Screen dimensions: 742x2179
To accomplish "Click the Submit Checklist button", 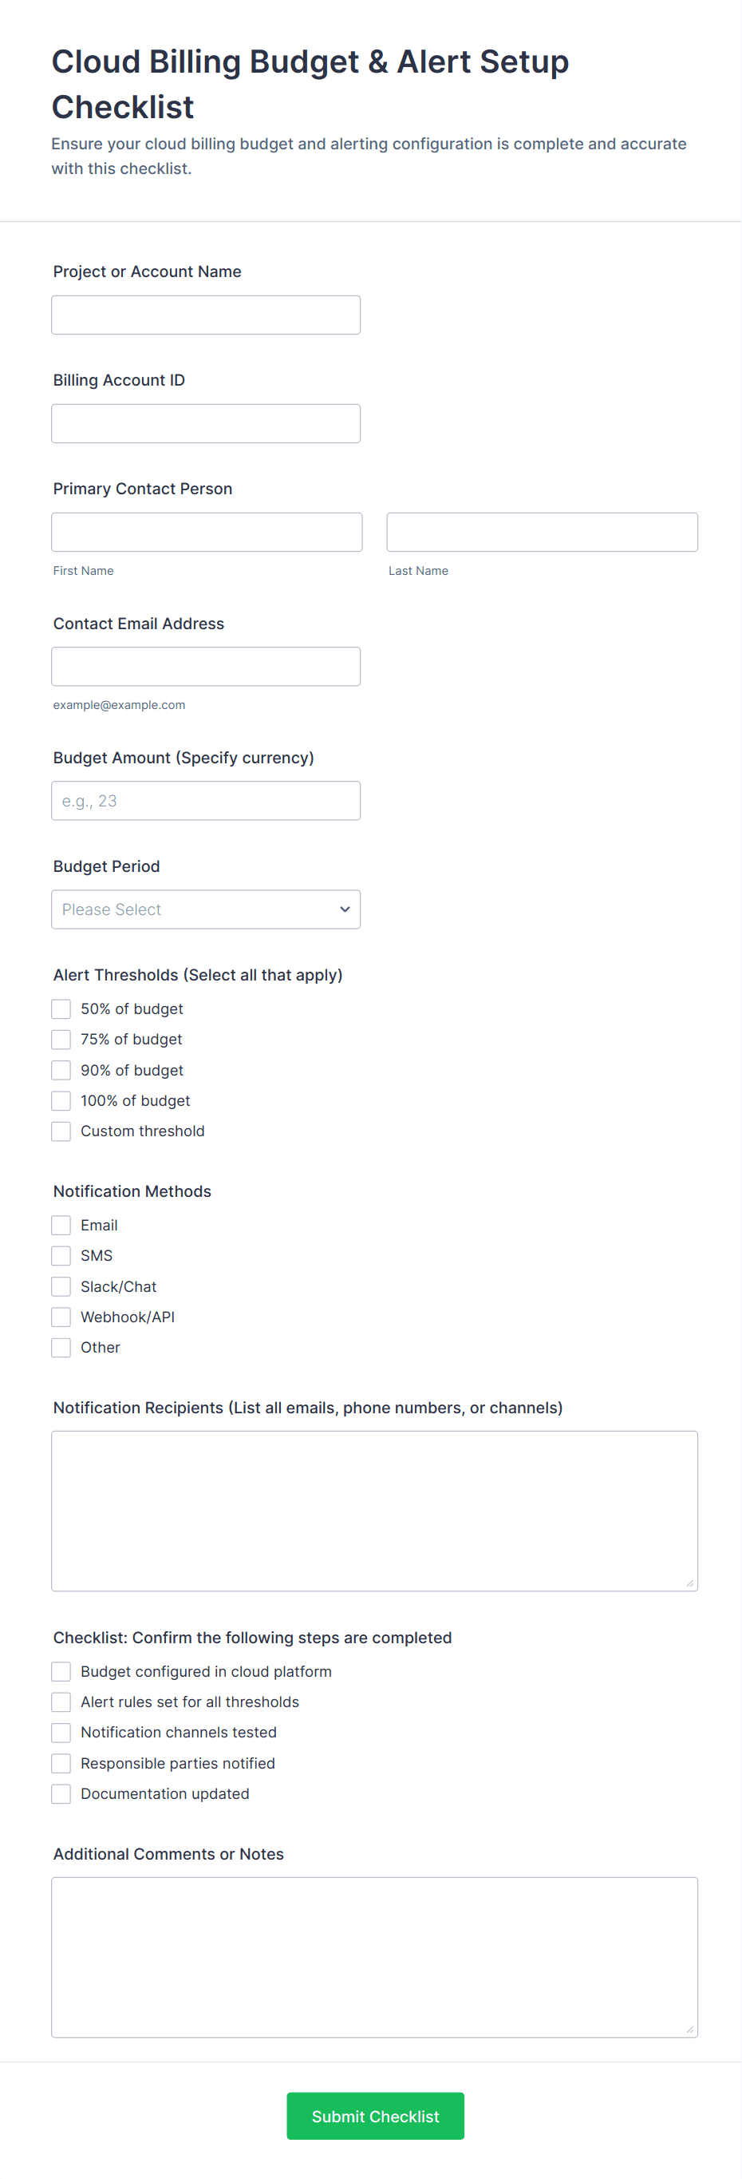I will [375, 2117].
